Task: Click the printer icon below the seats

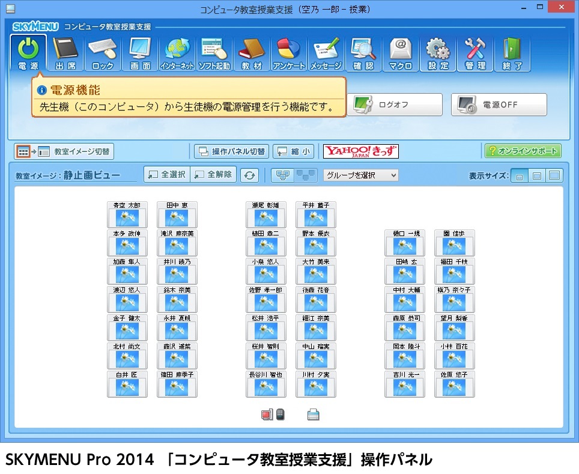Action: pos(313,415)
